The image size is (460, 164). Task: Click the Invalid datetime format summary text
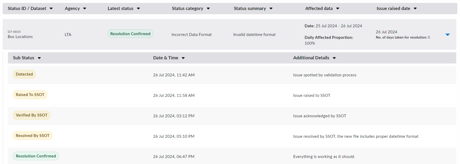[254, 35]
